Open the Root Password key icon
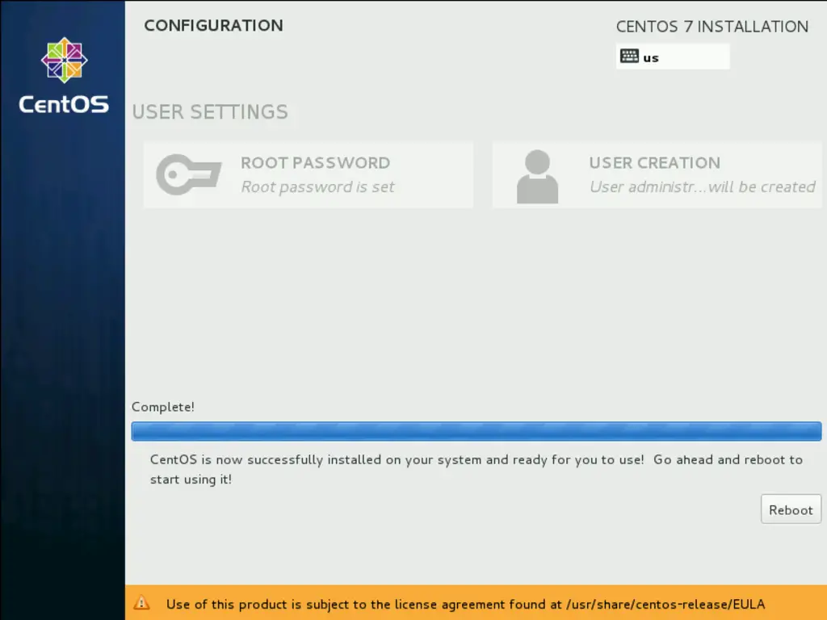Screen dimensions: 827x620 pyautogui.click(x=189, y=174)
